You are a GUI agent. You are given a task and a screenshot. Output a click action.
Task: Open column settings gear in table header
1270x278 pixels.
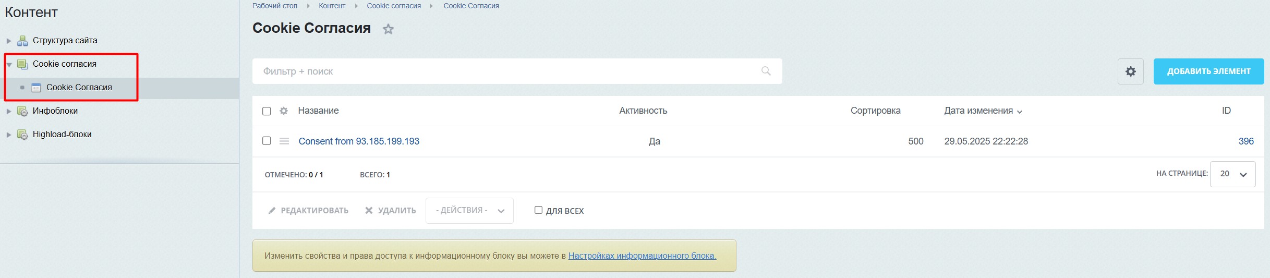coord(284,111)
